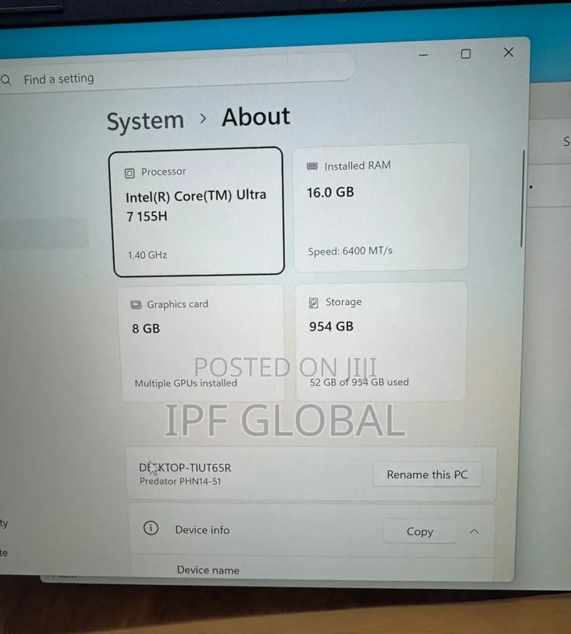Click the Graphics card icon
571x634 pixels.
click(x=136, y=305)
